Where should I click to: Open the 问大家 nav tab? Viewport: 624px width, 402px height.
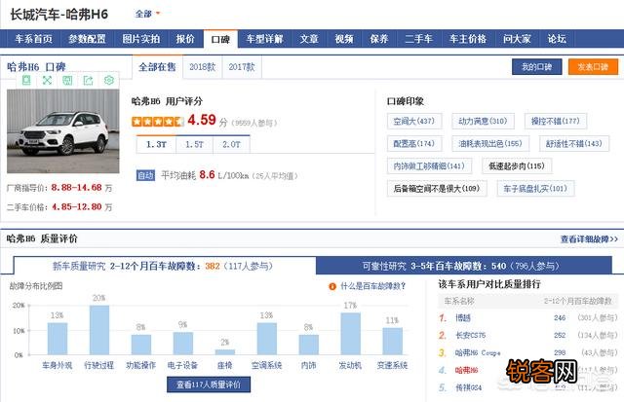click(517, 39)
